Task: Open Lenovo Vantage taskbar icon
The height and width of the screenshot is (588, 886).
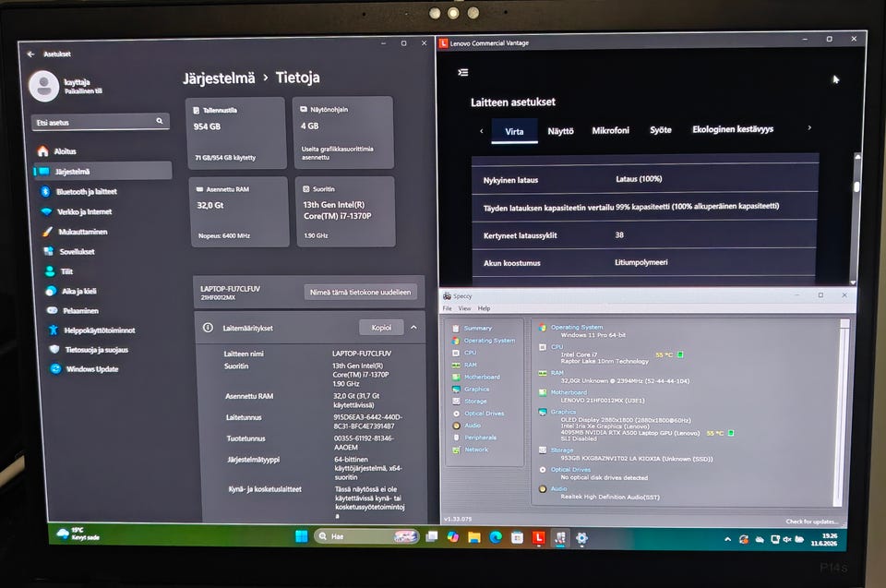Action: tap(538, 537)
